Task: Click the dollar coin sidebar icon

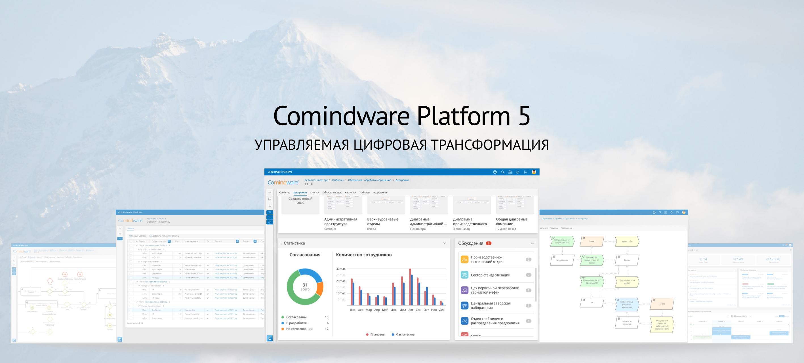Action: [270, 222]
